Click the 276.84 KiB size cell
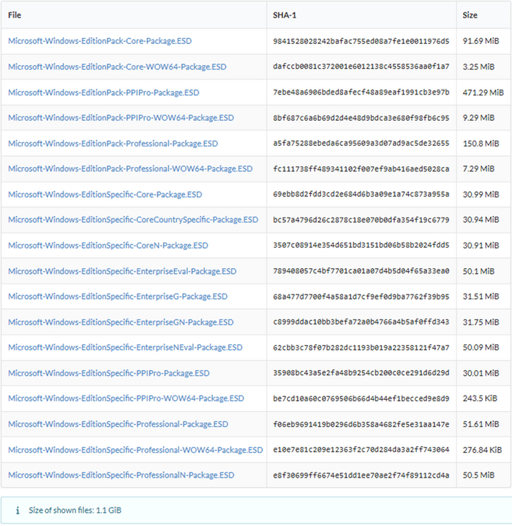 click(482, 450)
